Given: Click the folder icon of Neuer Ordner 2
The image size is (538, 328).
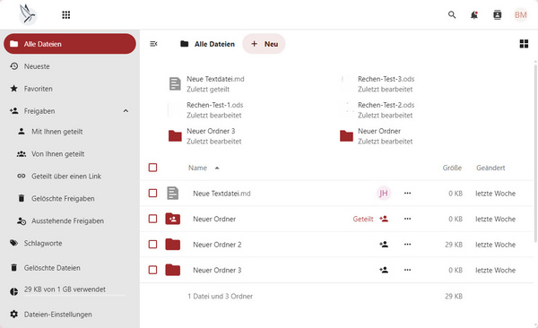Looking at the screenshot, I should coord(172,245).
